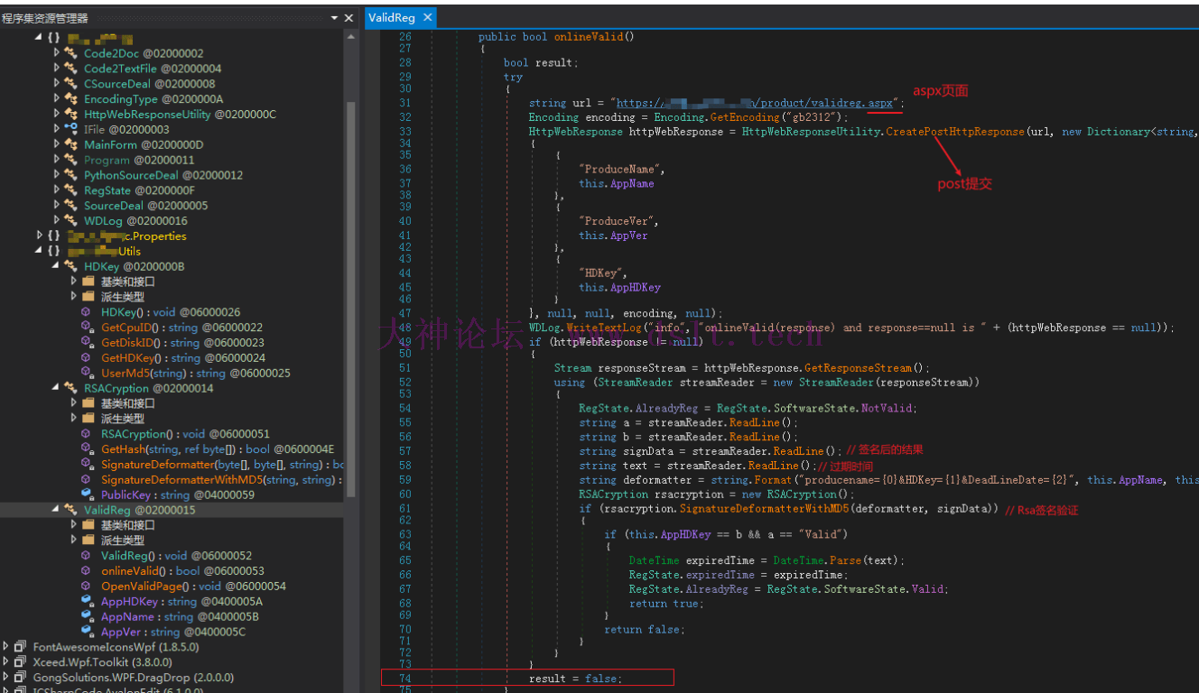Select onlineValid() method in the tree
This screenshot has width=1199, height=693.
[134, 571]
